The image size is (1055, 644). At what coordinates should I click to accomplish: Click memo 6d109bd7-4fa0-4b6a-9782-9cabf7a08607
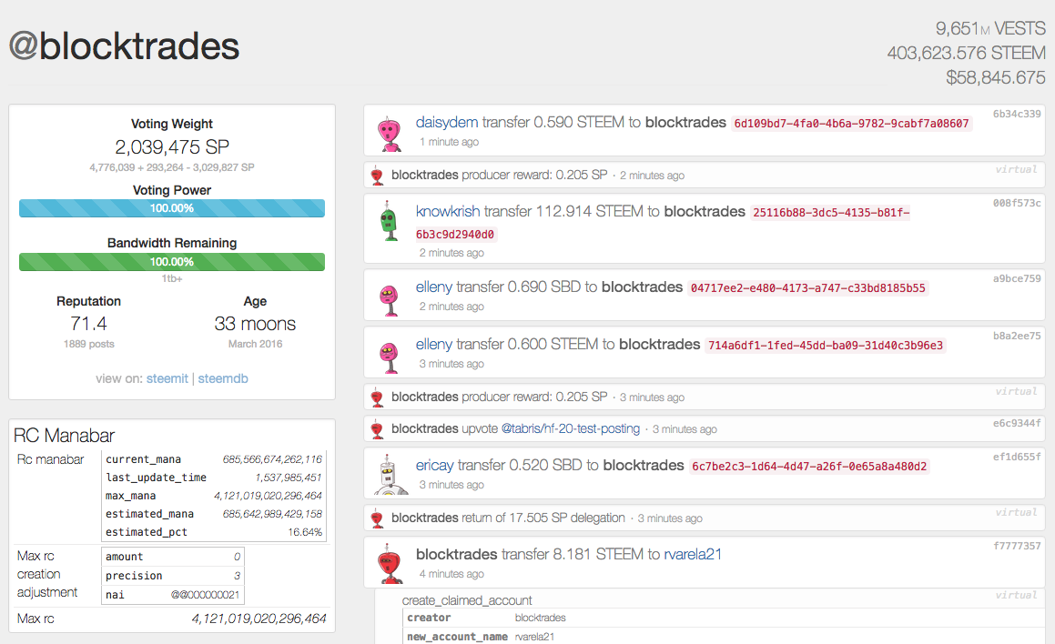point(851,124)
